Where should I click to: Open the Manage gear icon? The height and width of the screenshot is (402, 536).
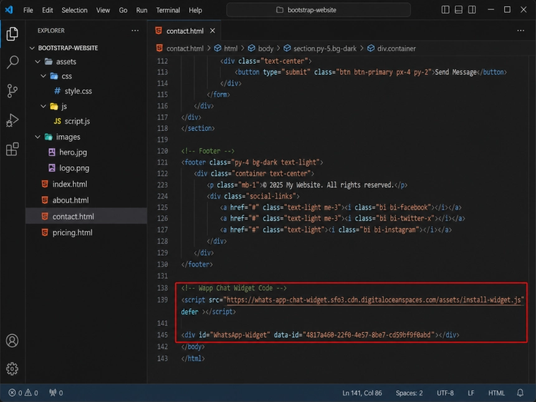12,368
